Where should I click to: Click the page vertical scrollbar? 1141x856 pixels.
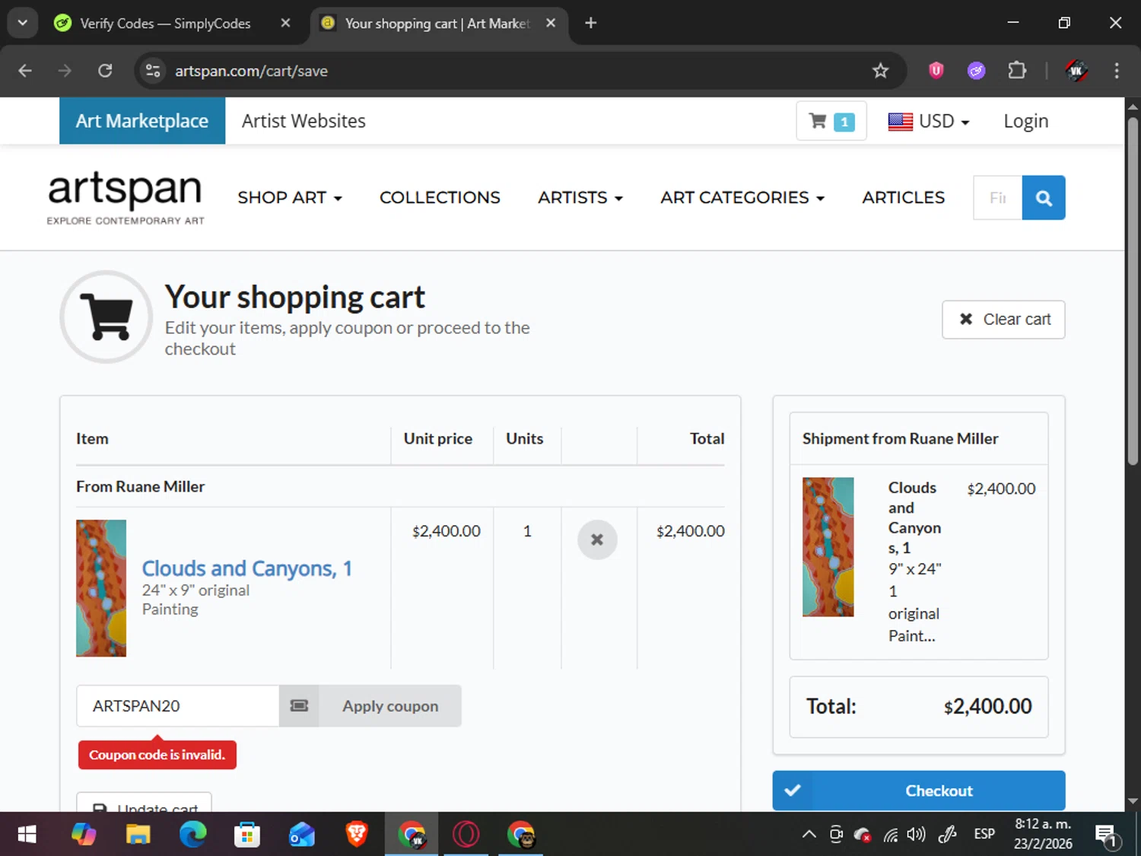1133,289
